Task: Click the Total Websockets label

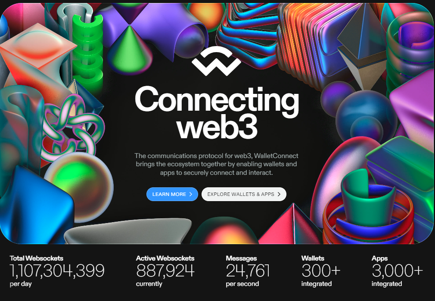Action: pos(36,258)
